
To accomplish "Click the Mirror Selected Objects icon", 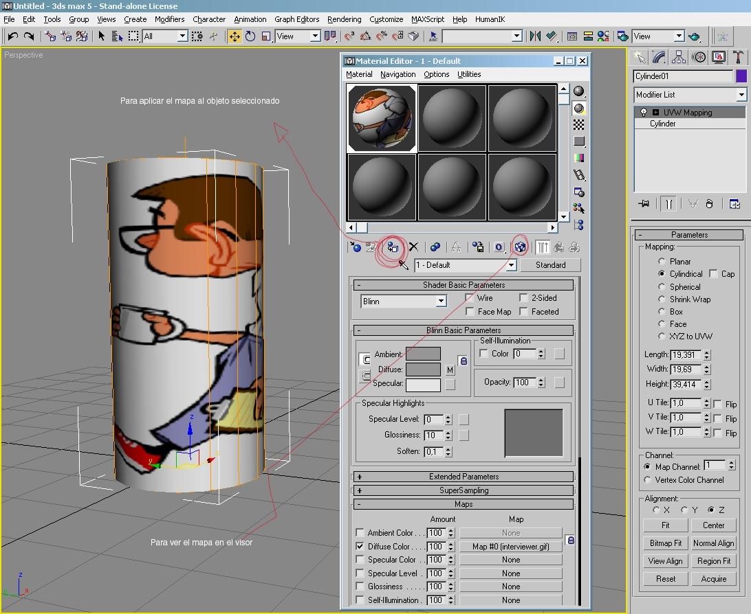I will click(x=535, y=36).
